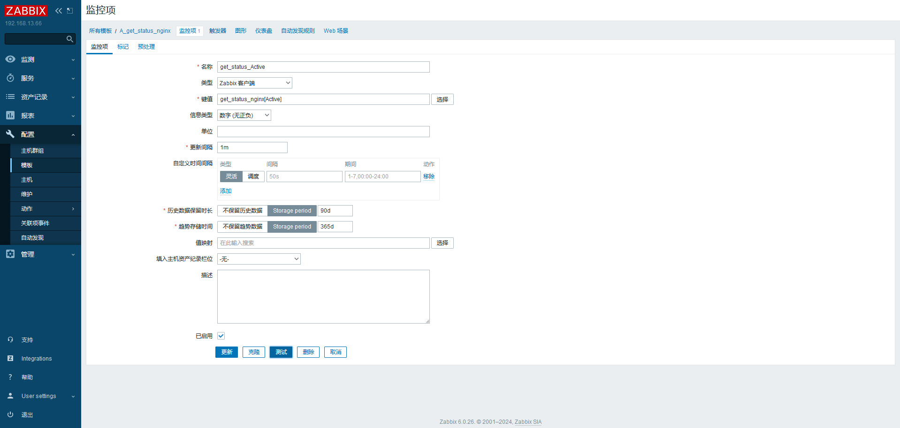Viewport: 900px width, 428px height.
Task: Open the 信息类型 dropdown
Action: point(244,115)
